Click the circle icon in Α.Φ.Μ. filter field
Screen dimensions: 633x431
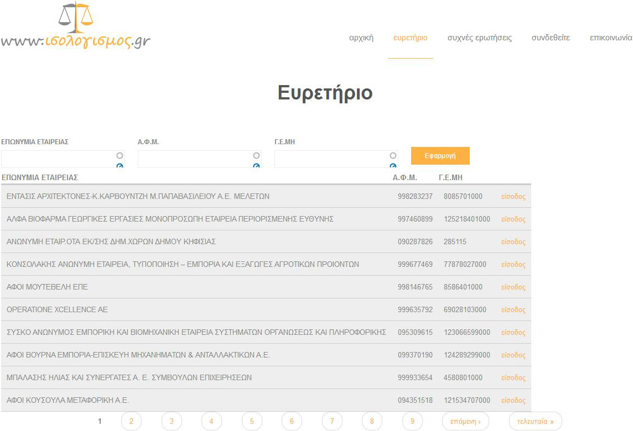256,156
